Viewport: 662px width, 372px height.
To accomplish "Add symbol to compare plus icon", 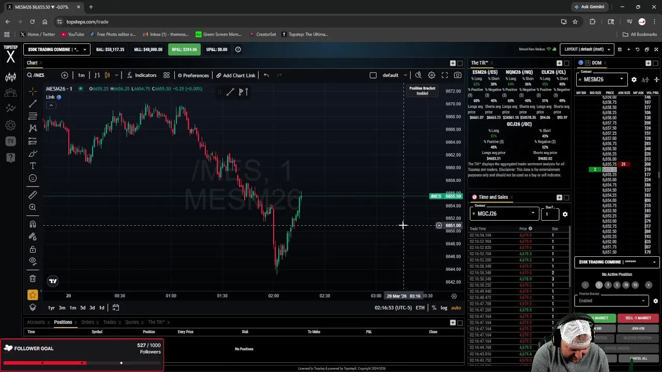I will point(65,75).
